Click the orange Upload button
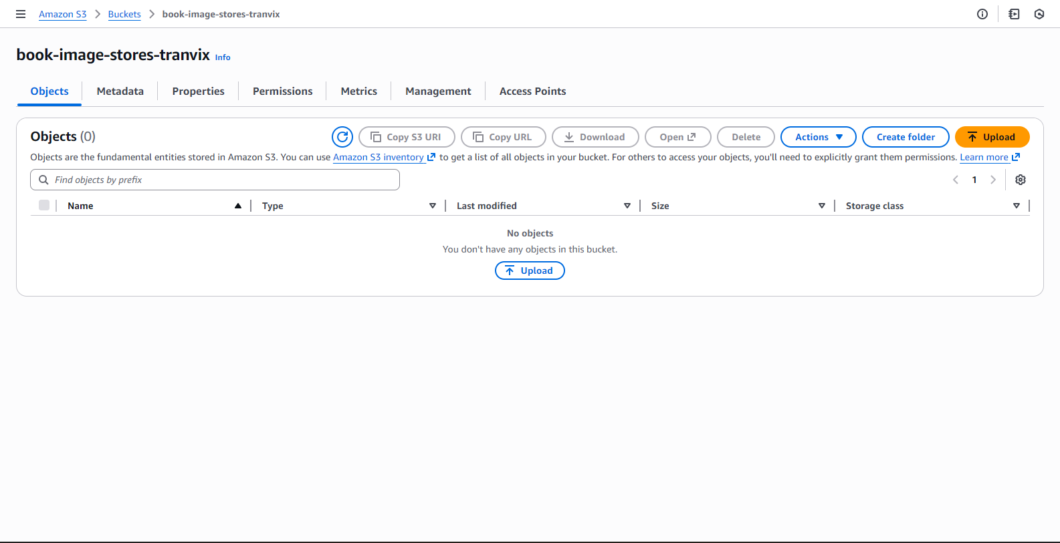Screen dimensions: 1060x543 tap(992, 137)
